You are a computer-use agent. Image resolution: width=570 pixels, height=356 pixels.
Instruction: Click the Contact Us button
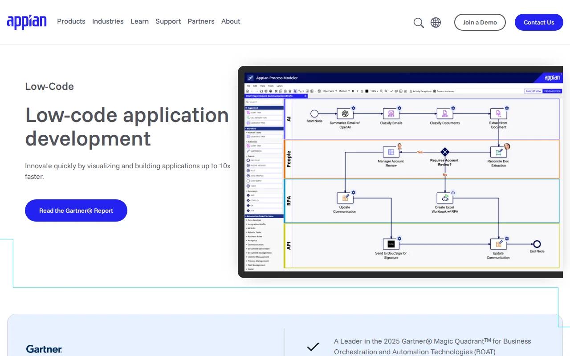539,22
